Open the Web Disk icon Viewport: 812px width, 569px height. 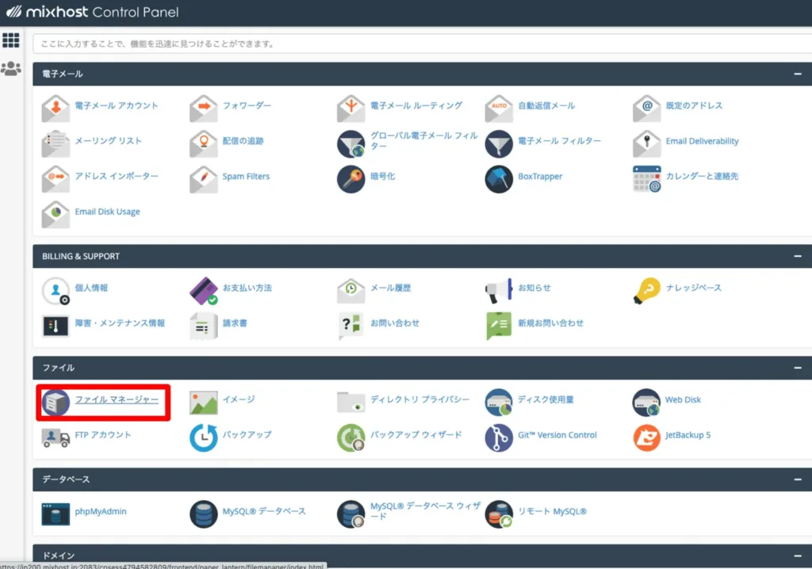tap(646, 403)
